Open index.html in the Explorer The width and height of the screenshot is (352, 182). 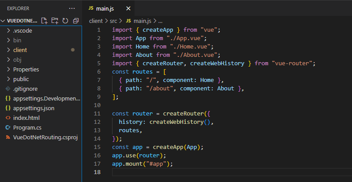tap(41, 118)
